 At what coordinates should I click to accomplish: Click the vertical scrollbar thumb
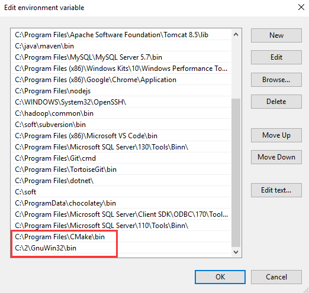click(236, 172)
